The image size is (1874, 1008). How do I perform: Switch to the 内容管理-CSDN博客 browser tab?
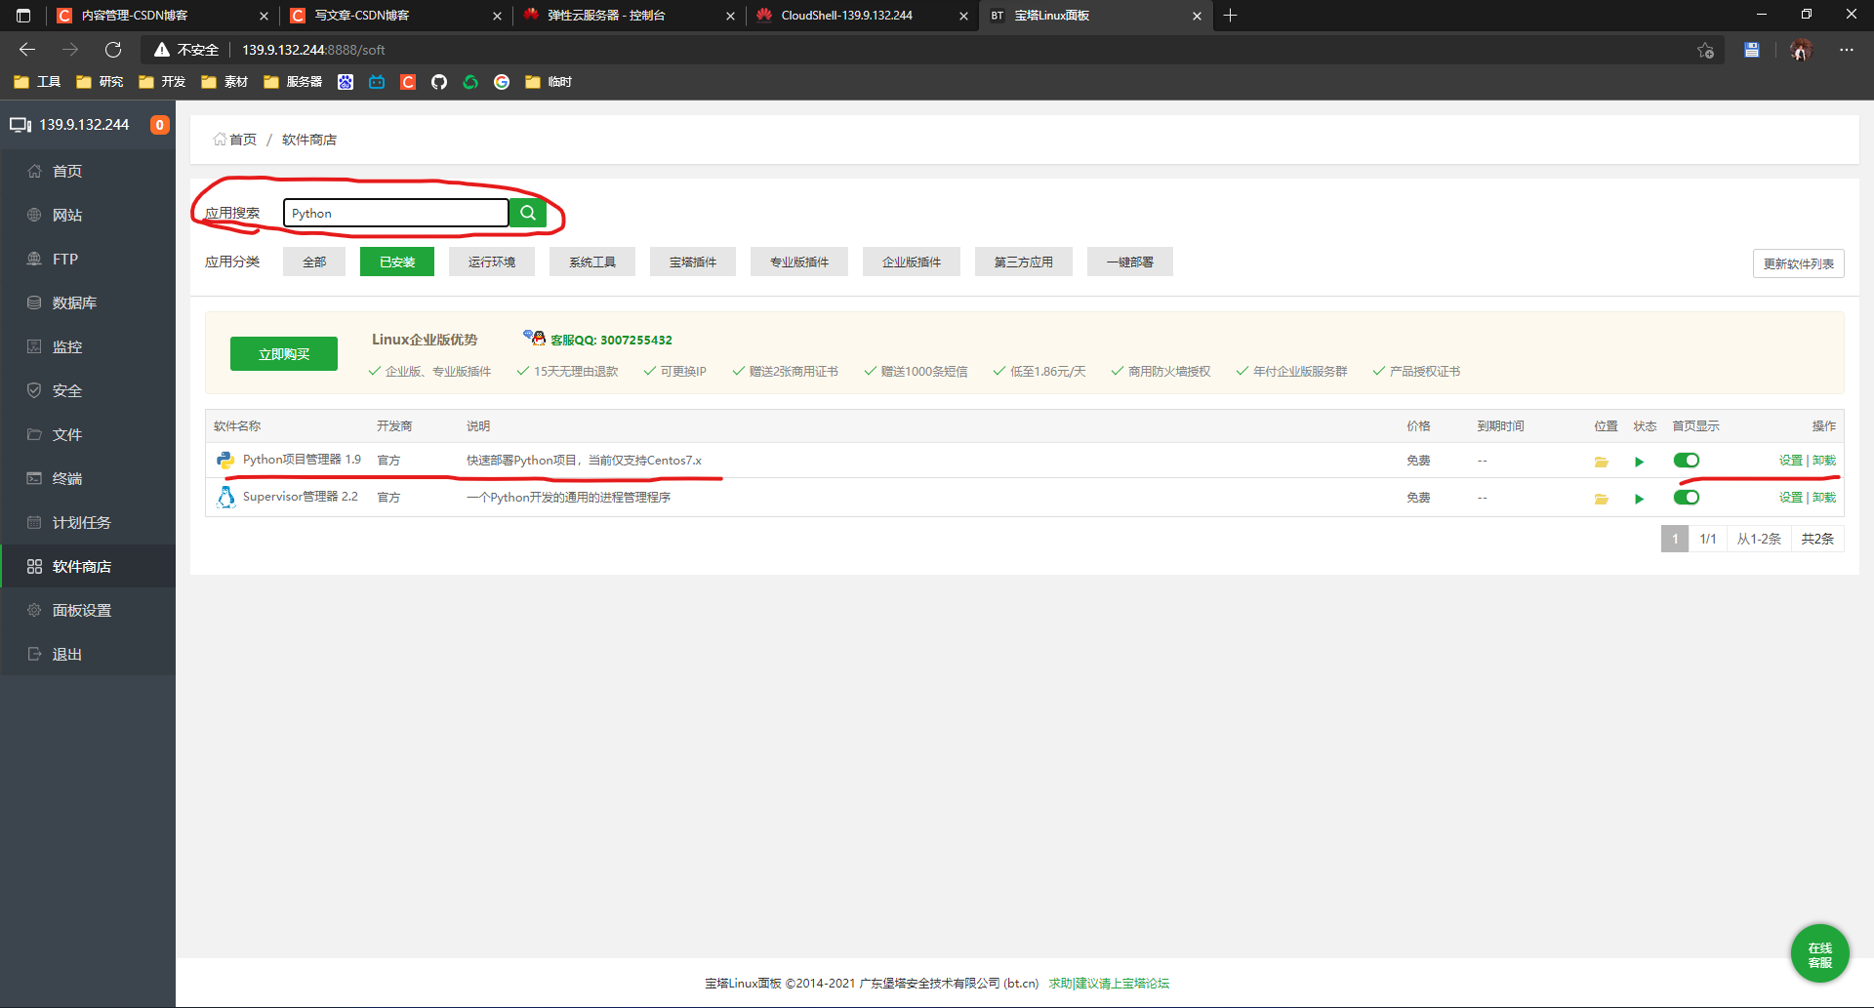[161, 16]
